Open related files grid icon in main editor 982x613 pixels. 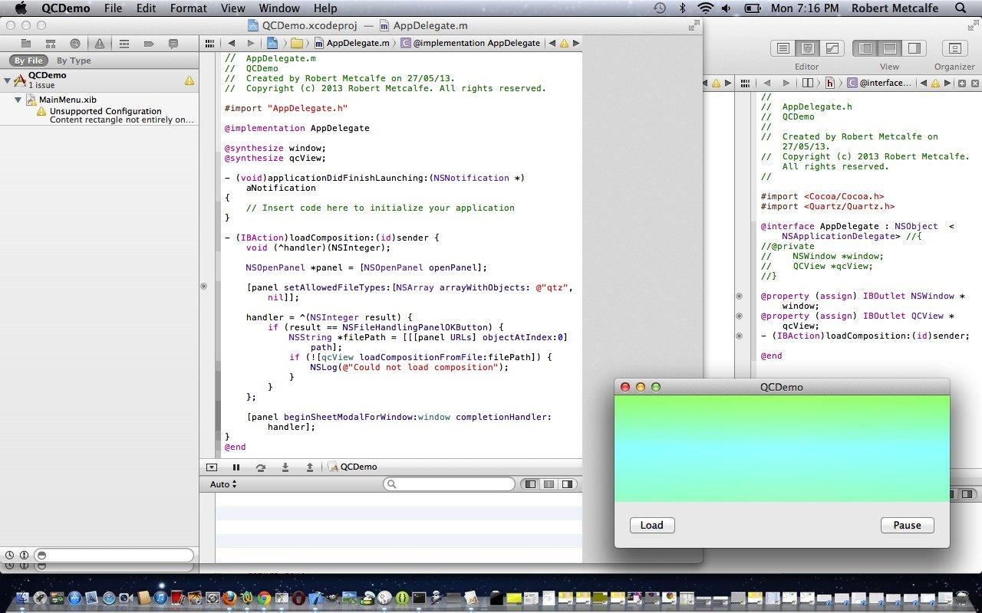point(209,43)
